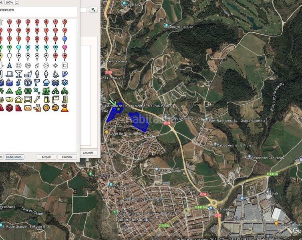Select the blue snowflake icon
Screen dimensions: 302x240
coord(65,82)
